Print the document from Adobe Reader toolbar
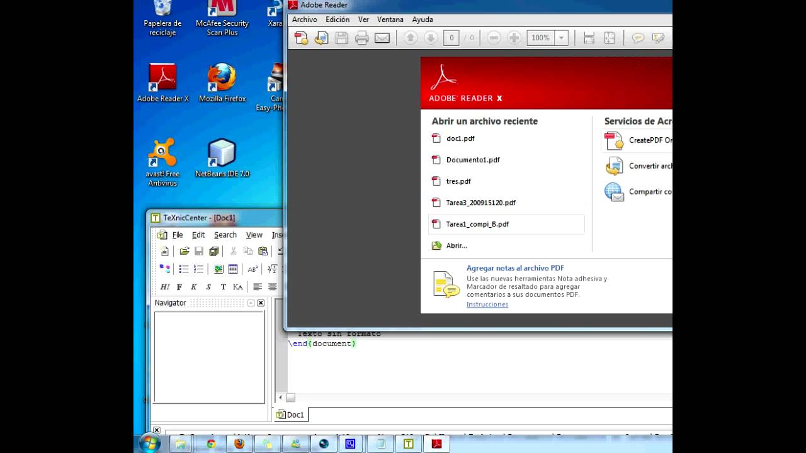This screenshot has height=453, width=806. click(x=362, y=38)
